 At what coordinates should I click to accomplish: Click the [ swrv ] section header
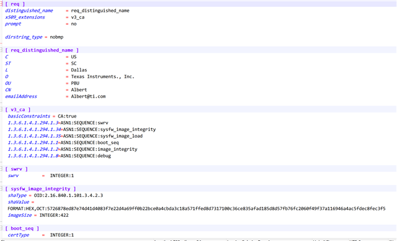(x=17, y=169)
